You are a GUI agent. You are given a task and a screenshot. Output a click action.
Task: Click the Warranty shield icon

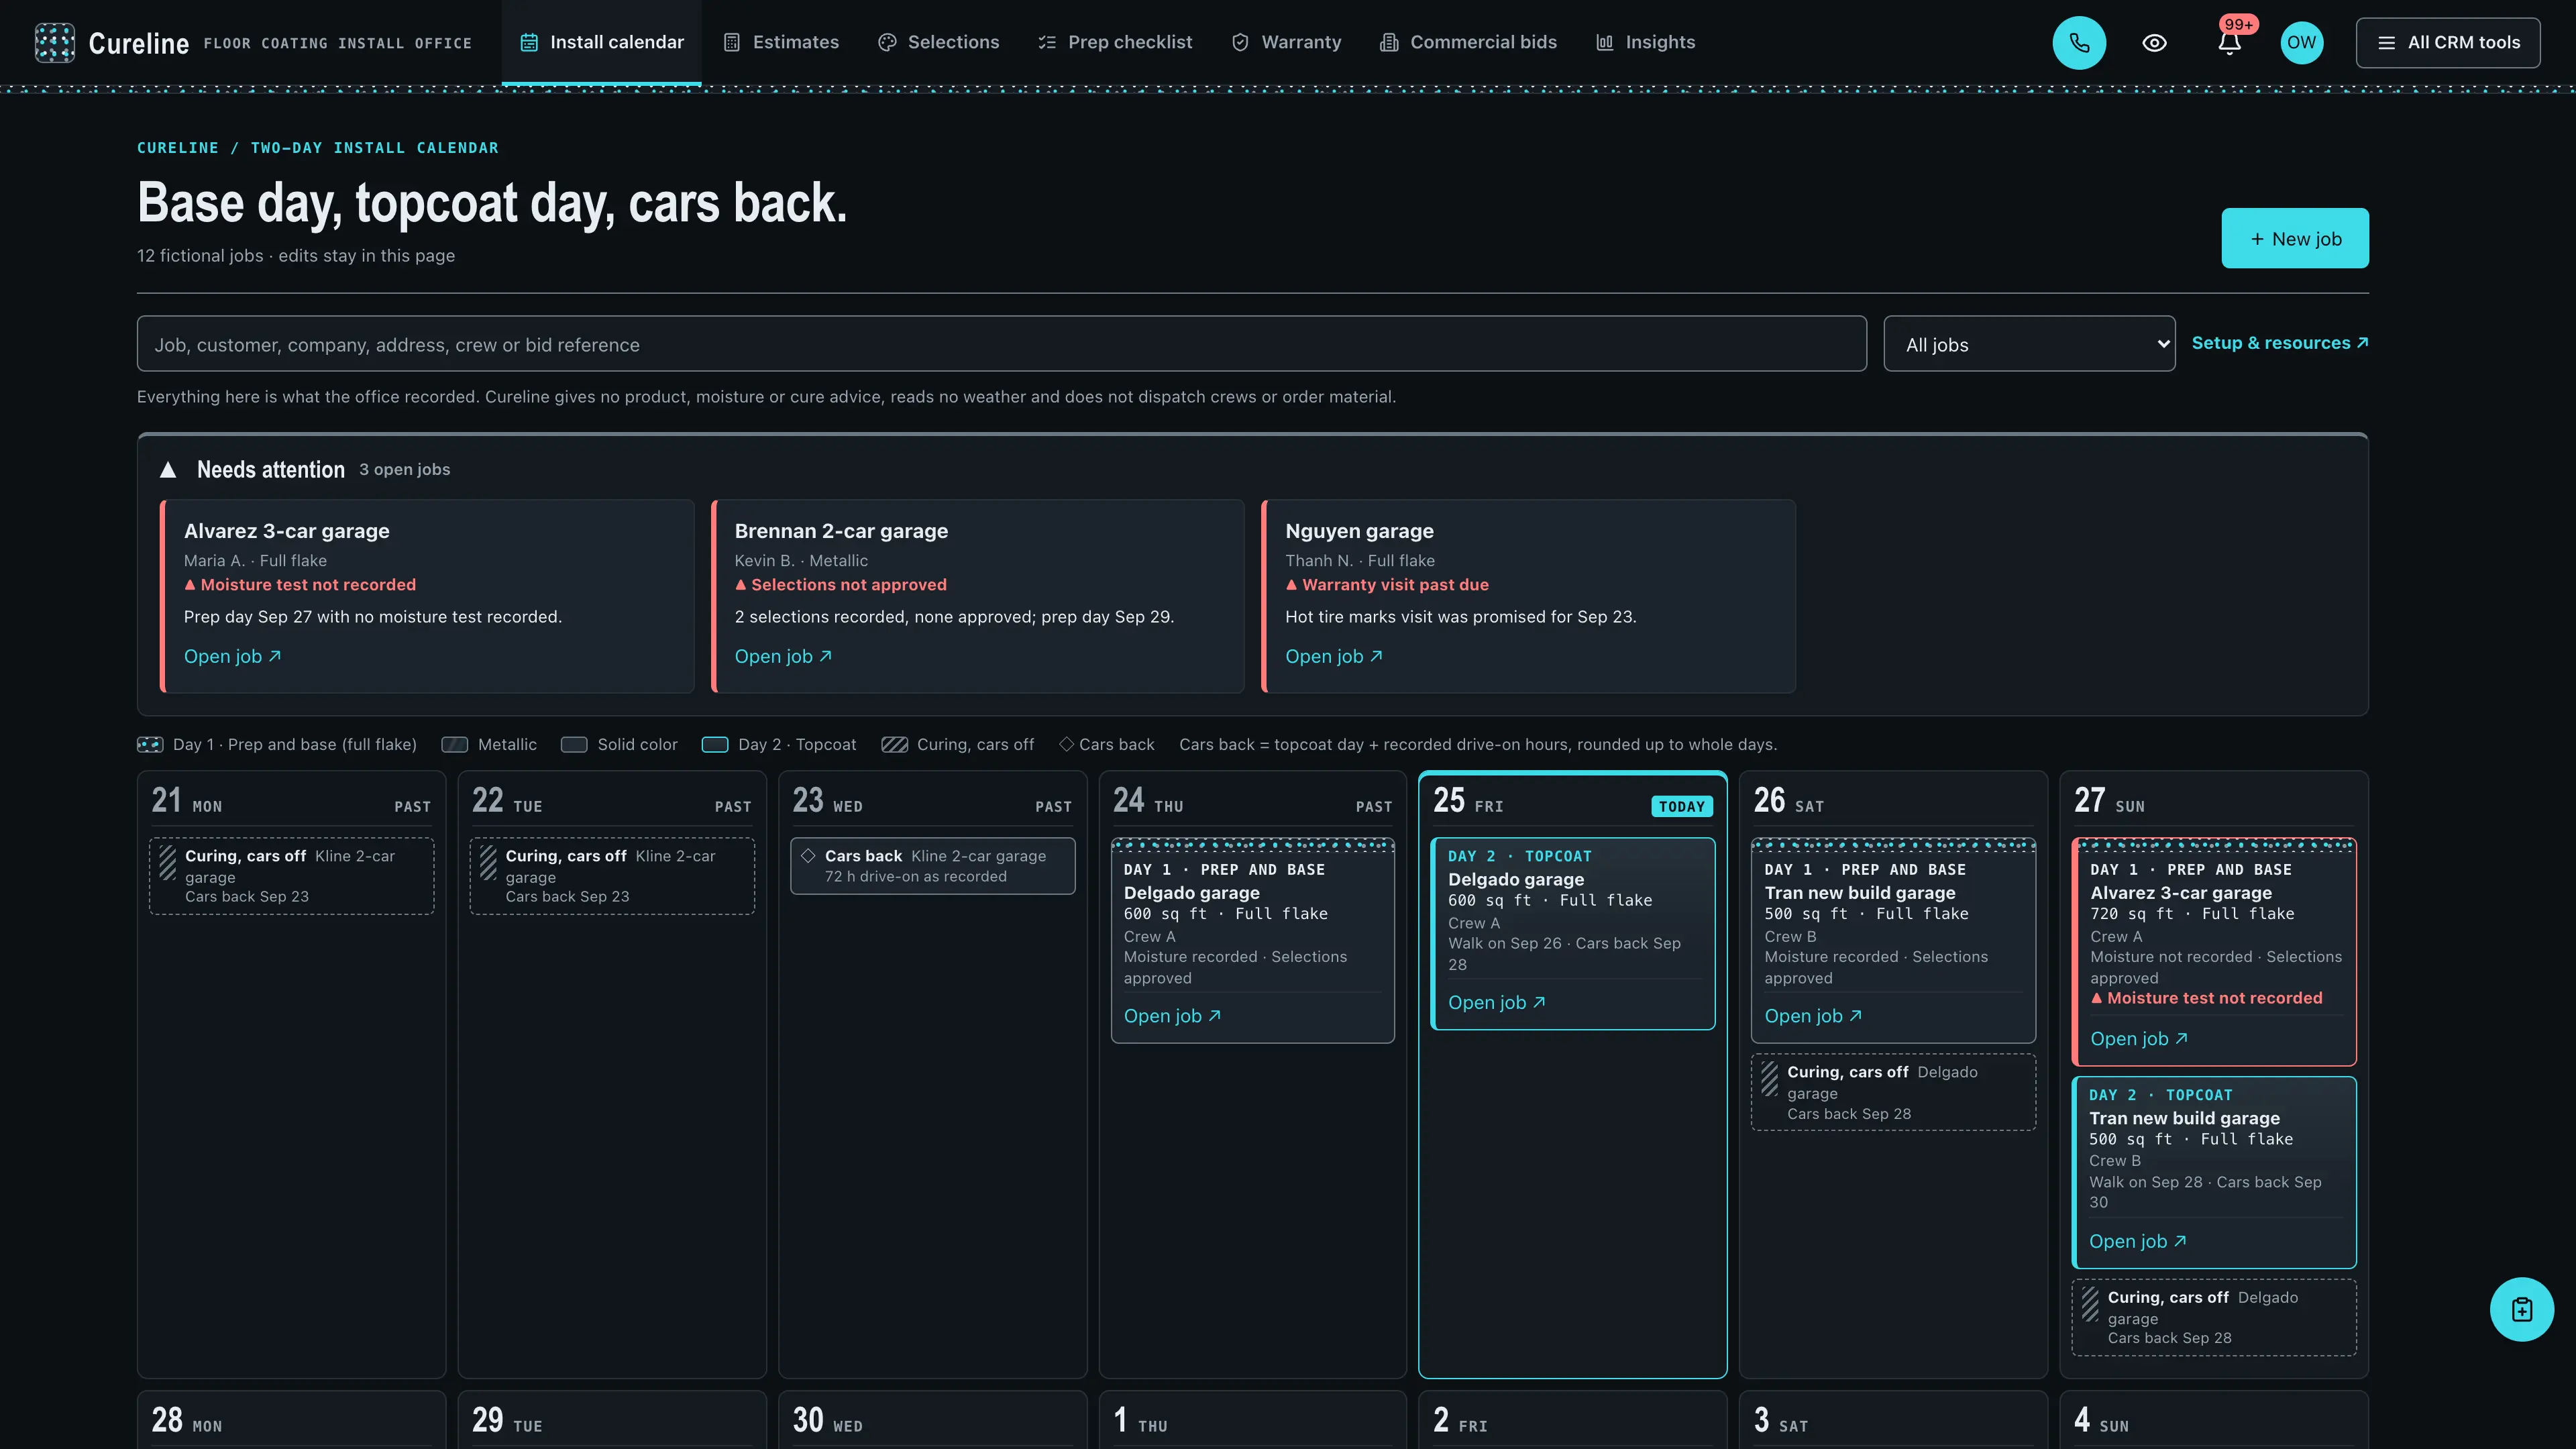pyautogui.click(x=1240, y=42)
